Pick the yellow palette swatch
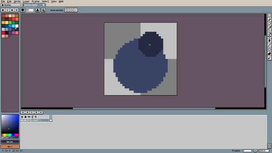 [x=7, y=23]
